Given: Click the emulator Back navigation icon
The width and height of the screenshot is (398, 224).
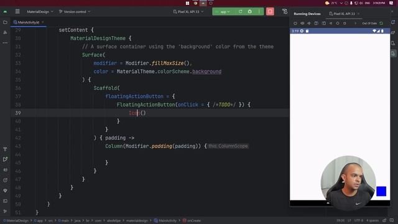Looking at the screenshot, I should coord(330,23).
